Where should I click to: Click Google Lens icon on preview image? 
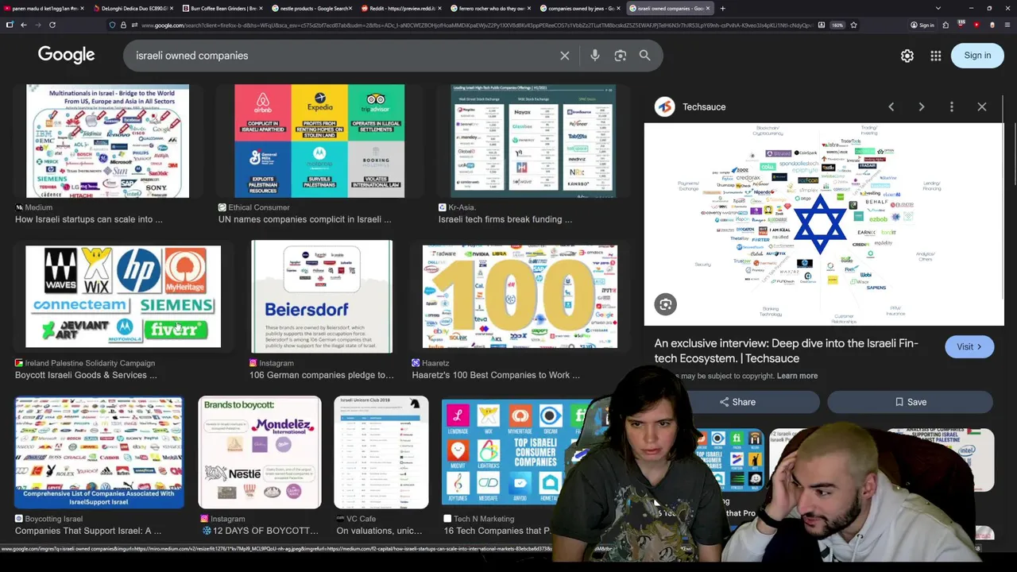[666, 304]
